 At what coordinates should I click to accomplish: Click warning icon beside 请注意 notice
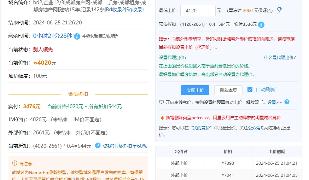pos(14,163)
